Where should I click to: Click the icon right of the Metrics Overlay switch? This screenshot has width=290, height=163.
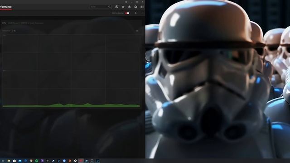[136, 13]
